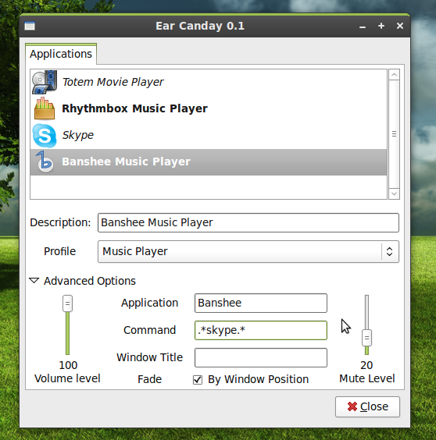Click the application list scroll down arrow
Viewport: 436px width, 440px height.
point(394,193)
